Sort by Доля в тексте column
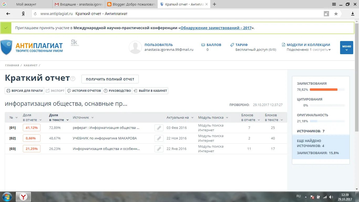The height and width of the screenshot is (202, 359). click(x=67, y=120)
